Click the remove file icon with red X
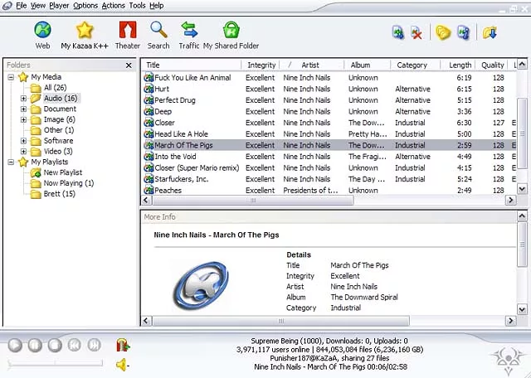This screenshot has height=378, width=531. click(417, 33)
